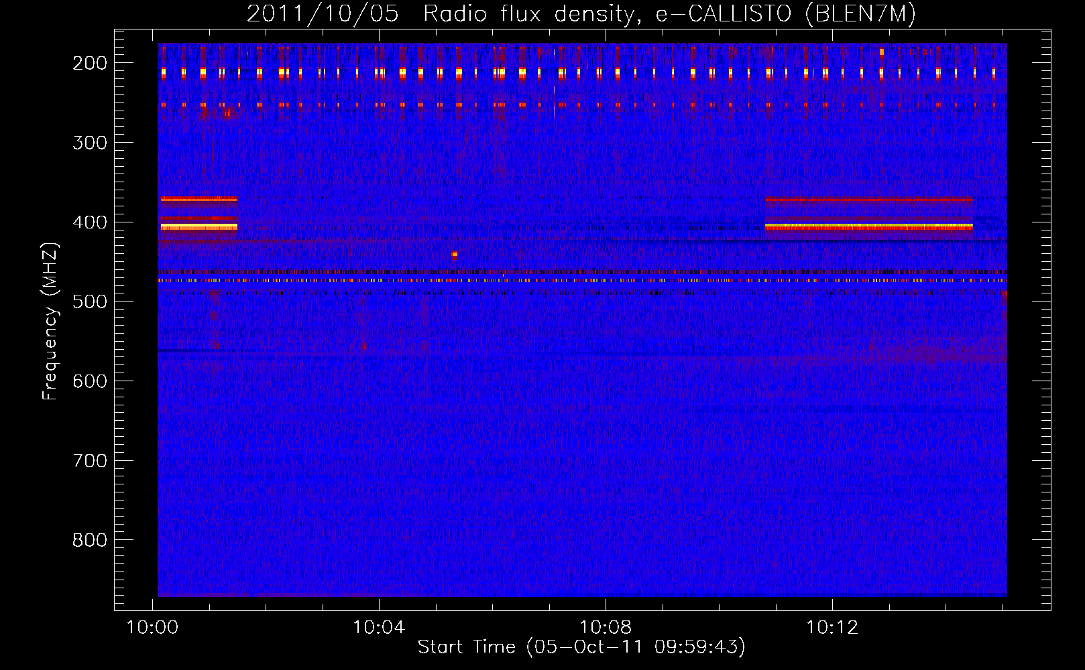The image size is (1085, 670).
Task: Click the 500 frequency tick label
Action: (90, 301)
